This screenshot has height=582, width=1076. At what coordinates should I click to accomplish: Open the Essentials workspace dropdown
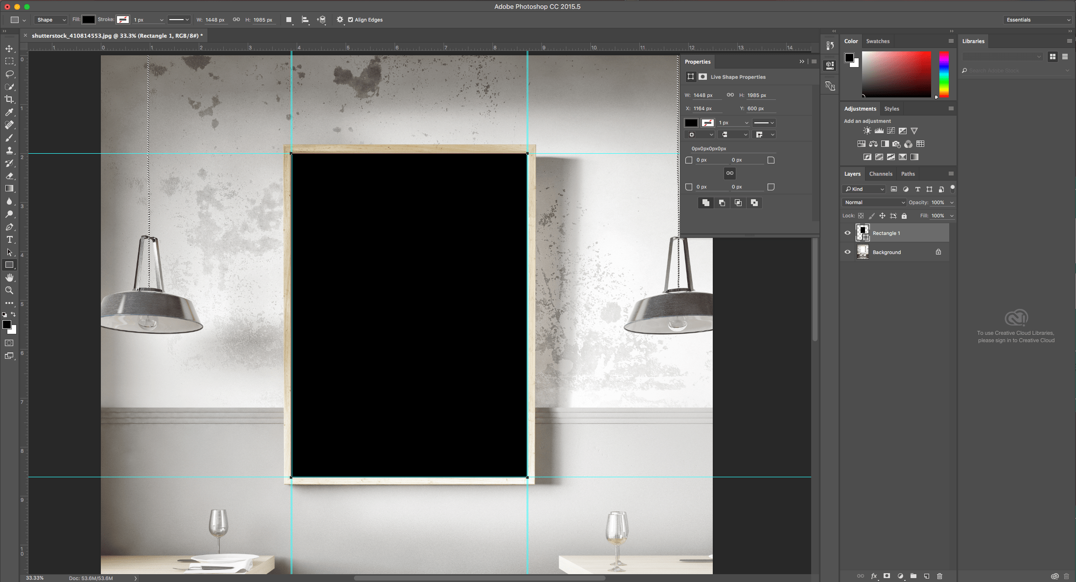click(1037, 20)
